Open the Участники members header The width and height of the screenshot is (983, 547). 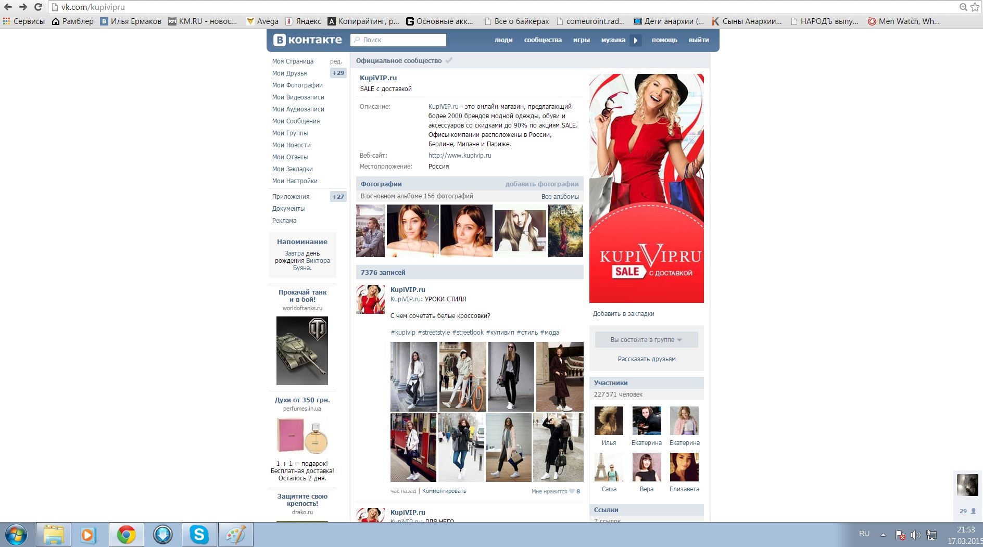646,383
